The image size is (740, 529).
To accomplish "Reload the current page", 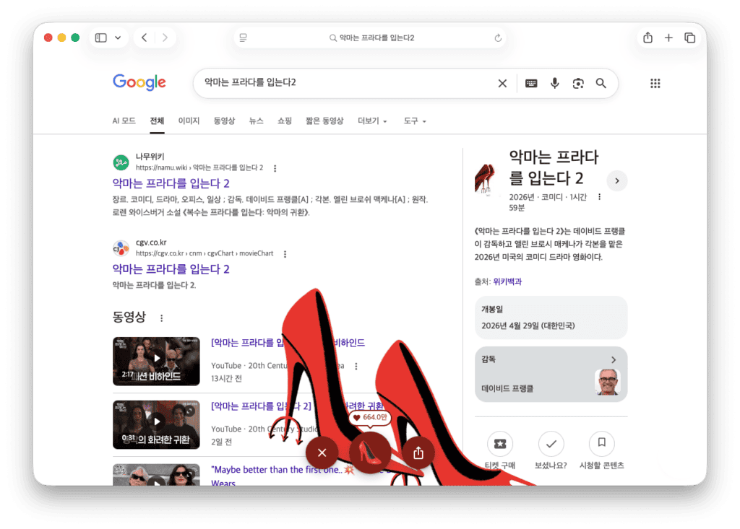I will (498, 38).
